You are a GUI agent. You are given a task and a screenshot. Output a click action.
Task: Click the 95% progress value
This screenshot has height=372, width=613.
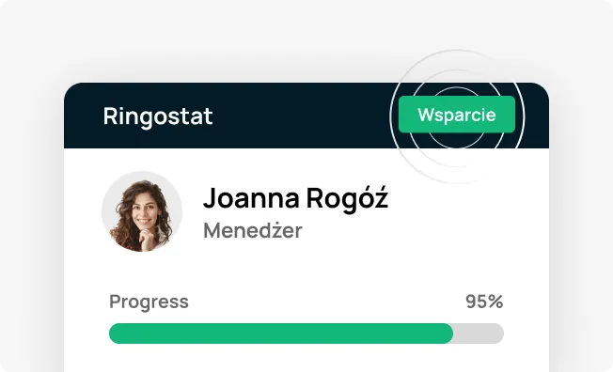(x=484, y=302)
